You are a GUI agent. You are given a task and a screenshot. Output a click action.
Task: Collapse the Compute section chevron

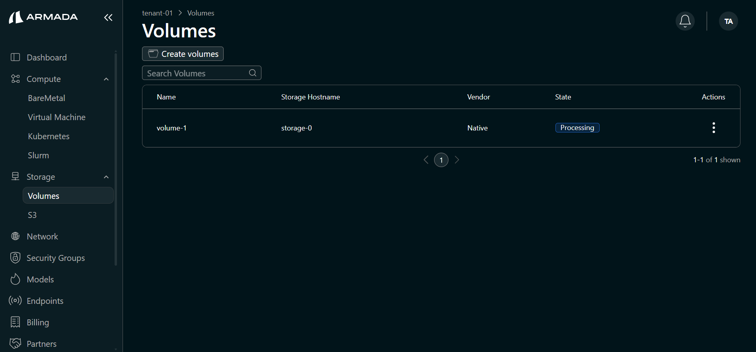pyautogui.click(x=106, y=79)
